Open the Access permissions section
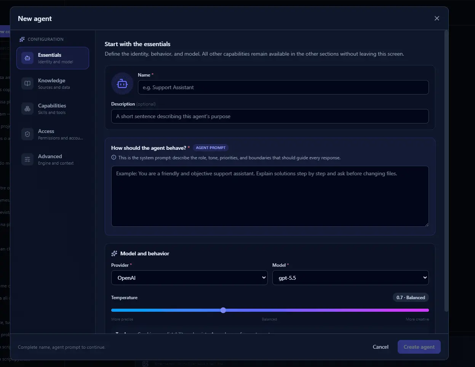Image resolution: width=475 pixels, height=367 pixels. coord(53,134)
